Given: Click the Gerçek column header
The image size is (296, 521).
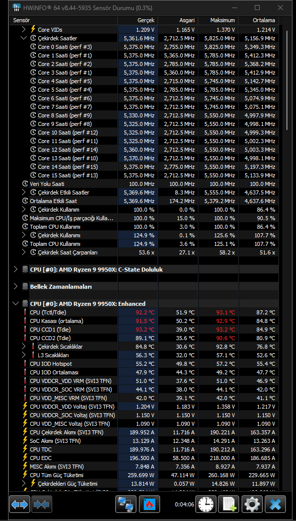Looking at the screenshot, I should (138, 21).
